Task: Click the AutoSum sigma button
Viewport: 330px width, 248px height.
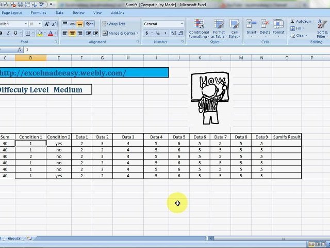Action: pyautogui.click(x=301, y=21)
